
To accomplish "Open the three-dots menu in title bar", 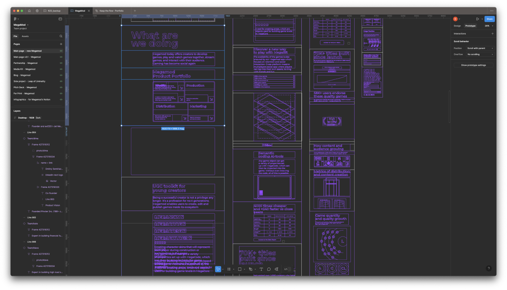I will click(491, 11).
